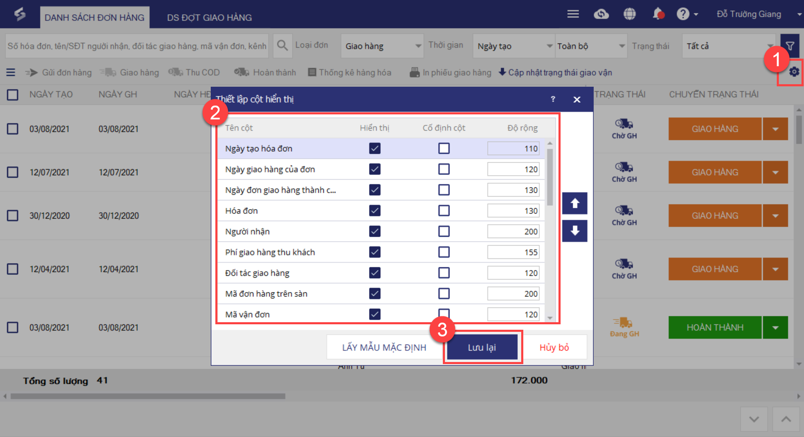This screenshot has width=804, height=437.
Task: Click Gửi đơn hàng toolbar action
Action: click(x=58, y=72)
